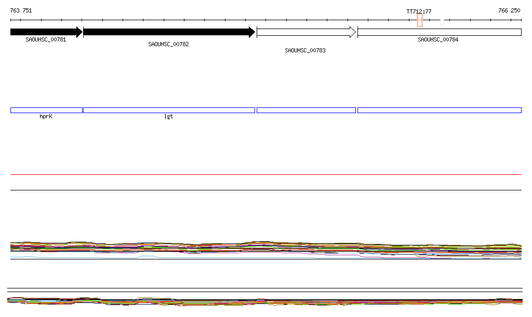Click the 766 250 end coordinate
The width and height of the screenshot is (532, 317).
[509, 10]
